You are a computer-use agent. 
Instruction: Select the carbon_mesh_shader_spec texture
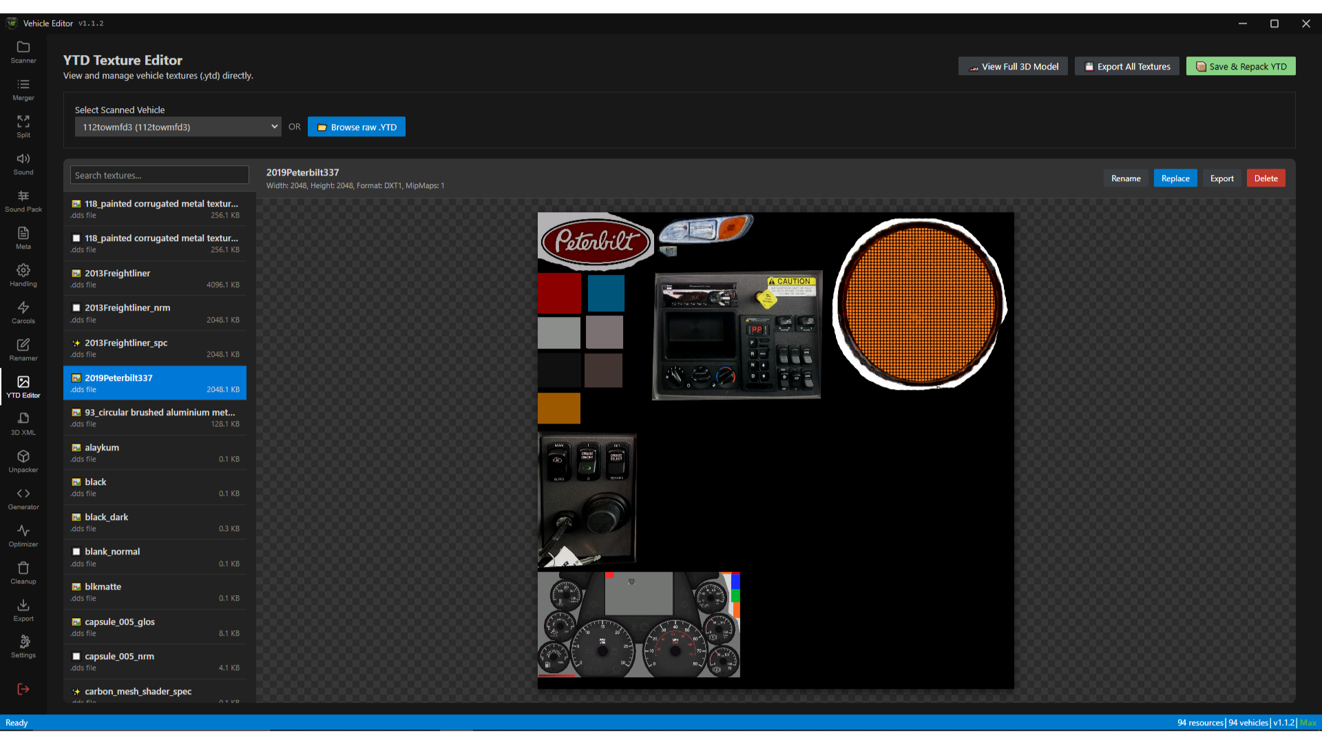(155, 692)
